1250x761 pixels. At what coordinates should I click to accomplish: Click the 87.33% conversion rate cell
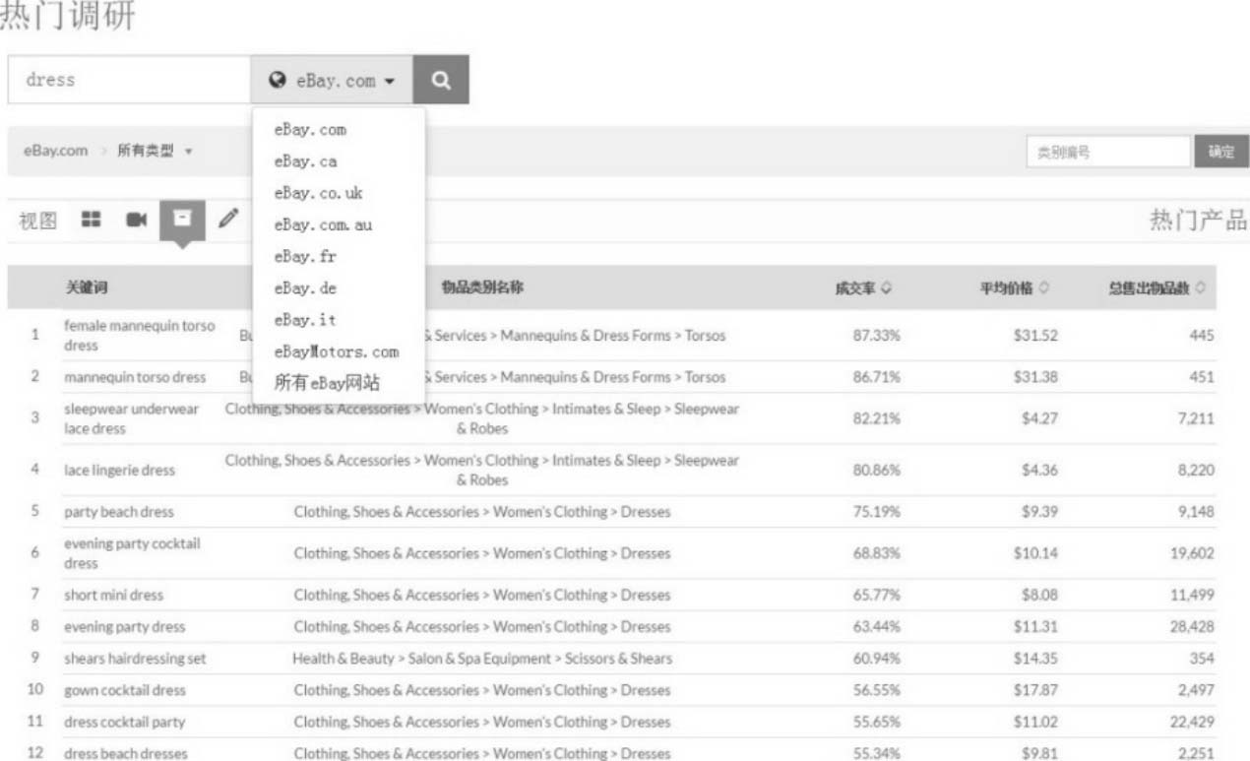click(876, 336)
